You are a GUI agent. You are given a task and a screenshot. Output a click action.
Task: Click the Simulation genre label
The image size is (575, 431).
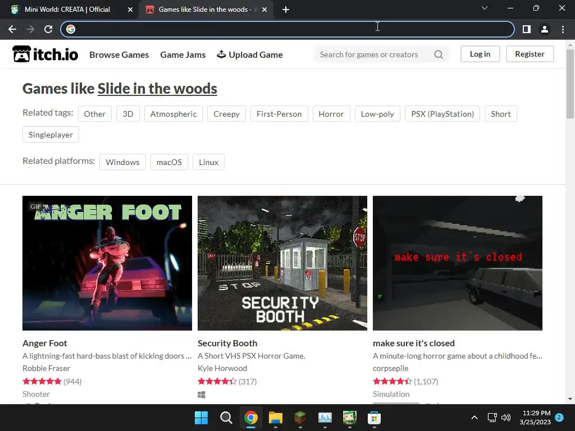391,394
